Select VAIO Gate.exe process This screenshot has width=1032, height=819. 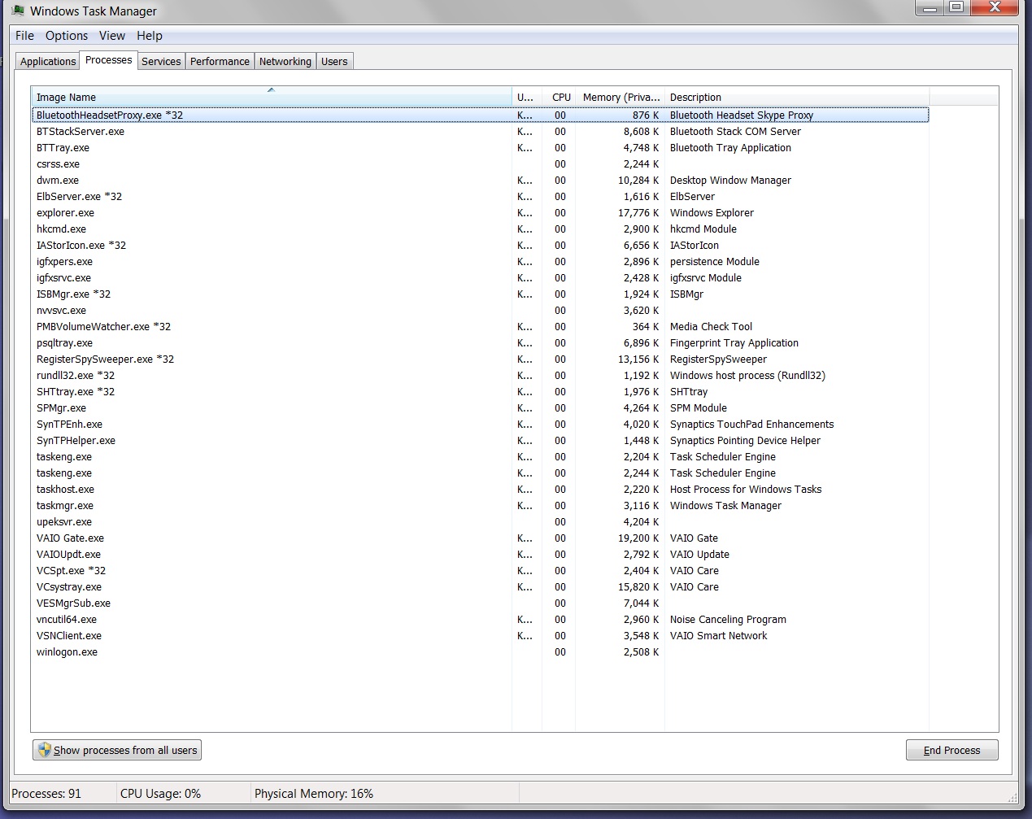[480, 538]
